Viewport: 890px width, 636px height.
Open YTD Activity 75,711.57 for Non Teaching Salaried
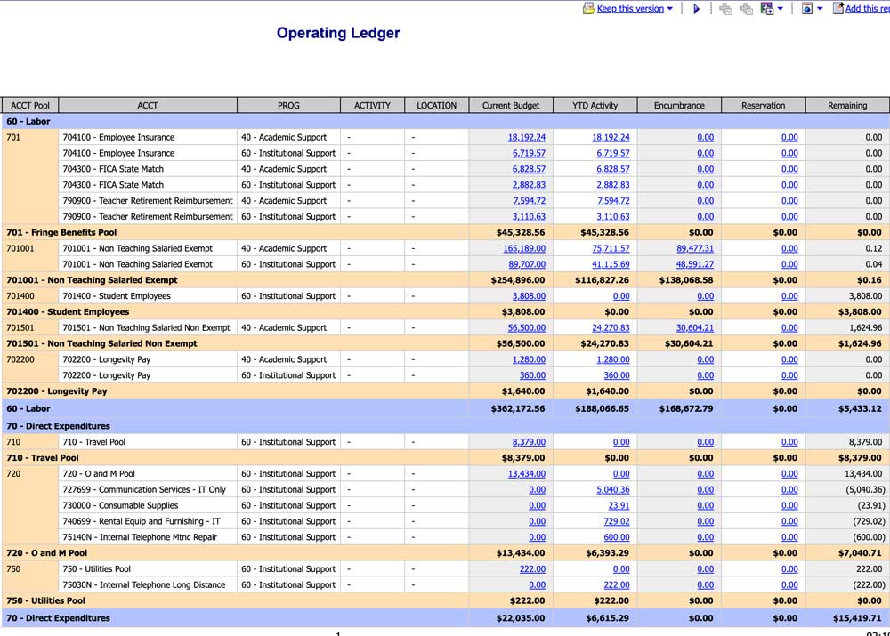(x=612, y=248)
